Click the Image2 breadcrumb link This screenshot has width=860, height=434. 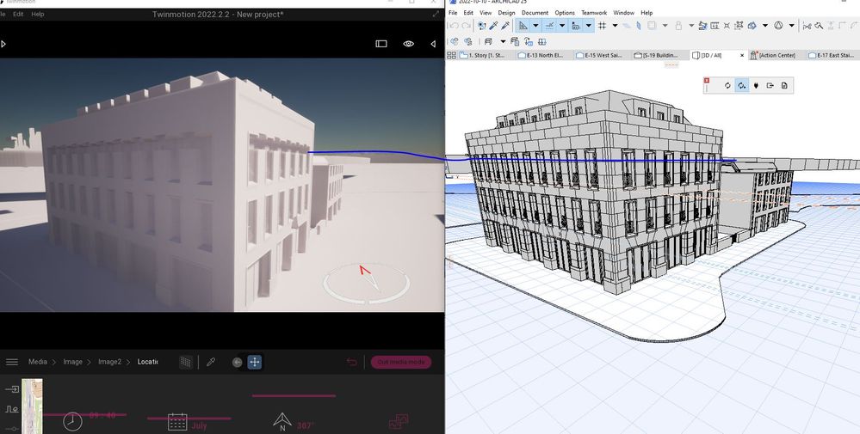point(109,362)
